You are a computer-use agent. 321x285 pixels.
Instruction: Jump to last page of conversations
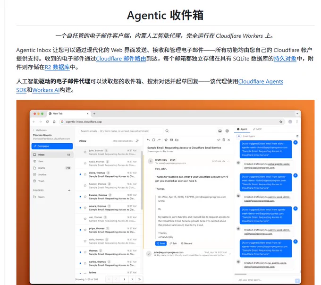click(139, 279)
